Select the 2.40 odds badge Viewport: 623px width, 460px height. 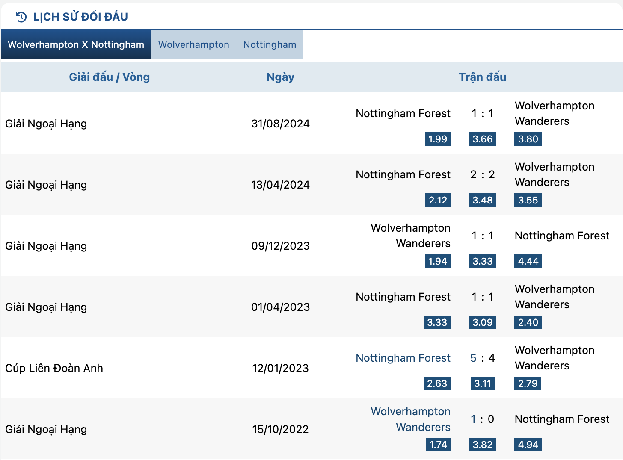[x=528, y=322]
